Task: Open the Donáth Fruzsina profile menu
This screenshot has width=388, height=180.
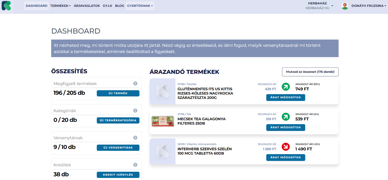Action: (366, 5)
